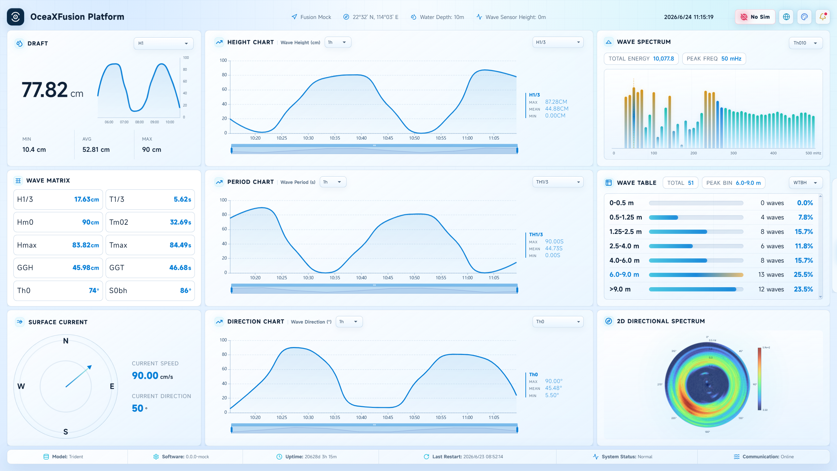Click the Uptime clock icon in footer
This screenshot has height=471, width=837.
[x=279, y=457]
